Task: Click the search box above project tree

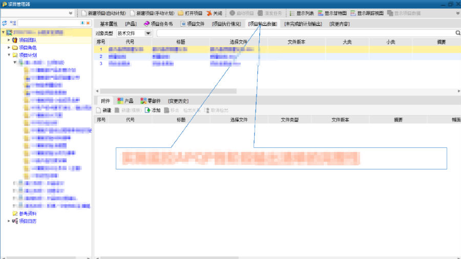Action: pyautogui.click(x=49, y=23)
